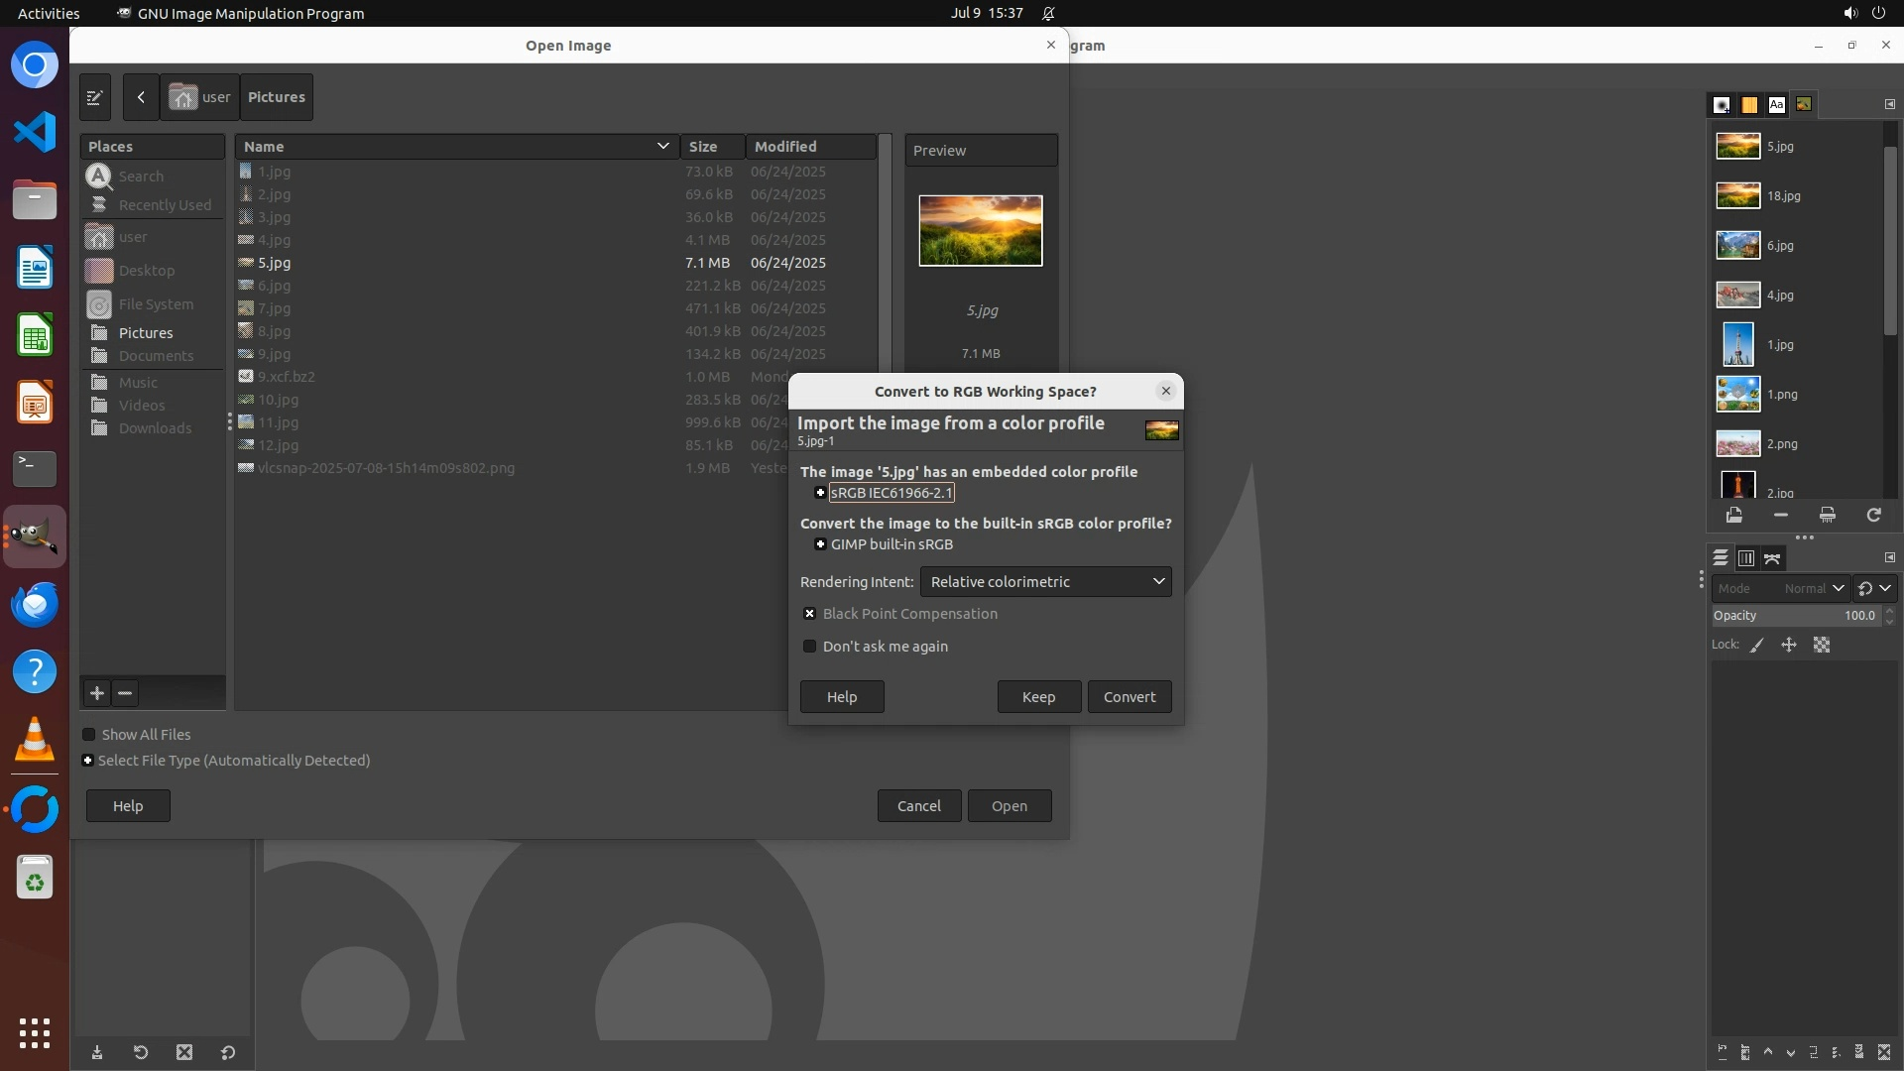The height and width of the screenshot is (1071, 1904).
Task: Switch to the Fonts tab in the dock
Action: (1776, 104)
